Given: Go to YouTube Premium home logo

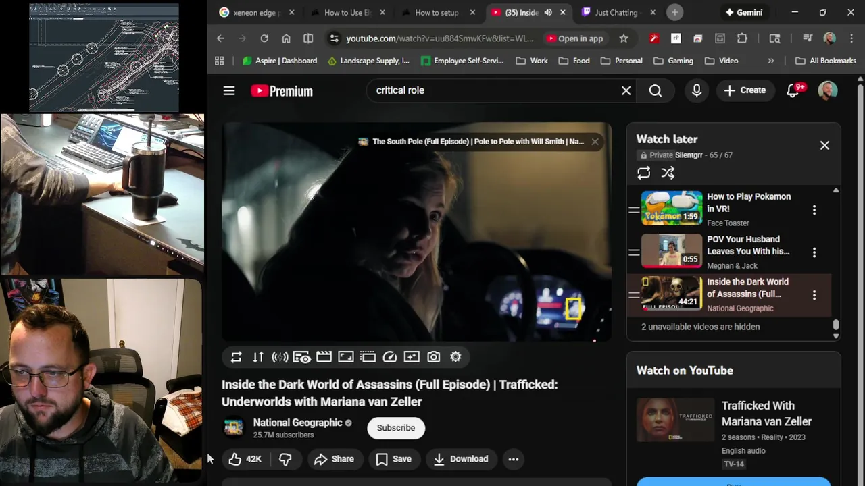Looking at the screenshot, I should point(282,91).
